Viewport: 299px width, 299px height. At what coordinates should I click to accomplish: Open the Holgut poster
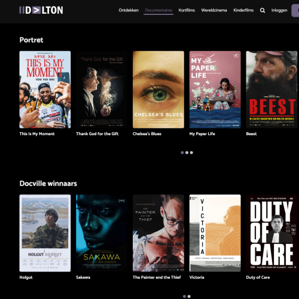pos(45,233)
